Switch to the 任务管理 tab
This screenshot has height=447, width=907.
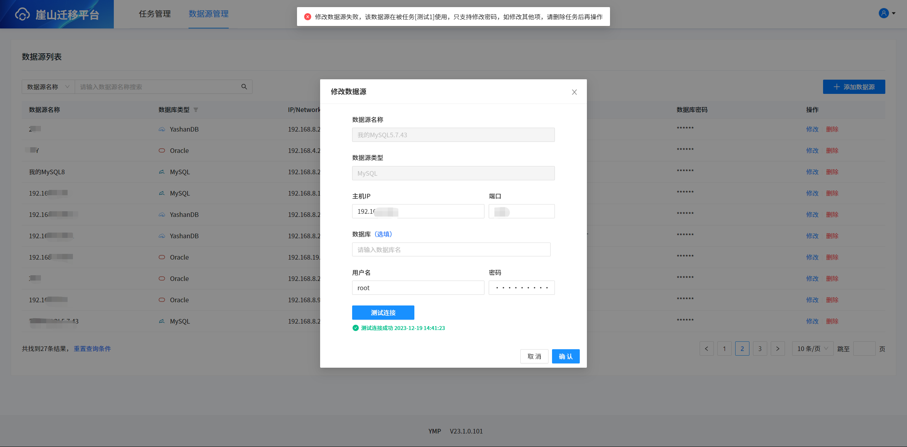(154, 14)
